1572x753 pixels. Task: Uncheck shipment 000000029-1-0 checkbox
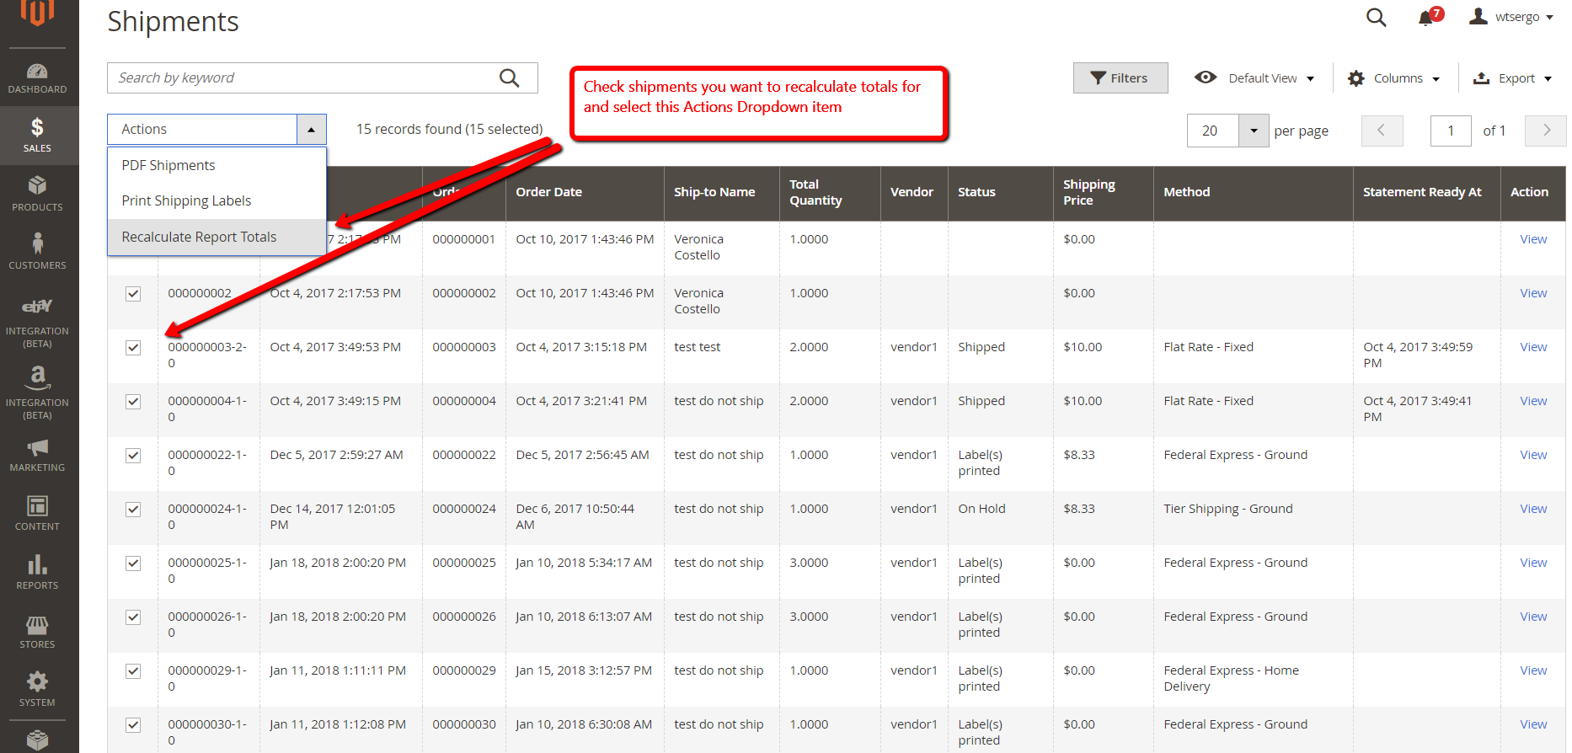pyautogui.click(x=133, y=671)
